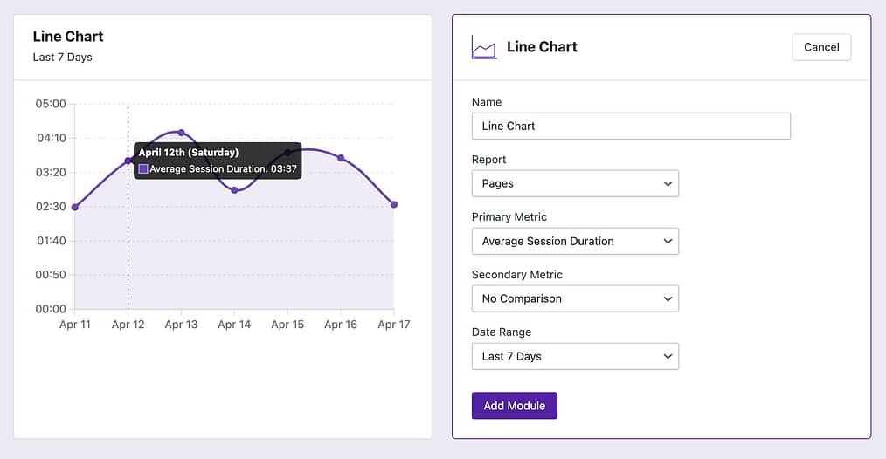The image size is (886, 459).
Task: Click the 02:30 y-axis label
Action: pyautogui.click(x=51, y=207)
